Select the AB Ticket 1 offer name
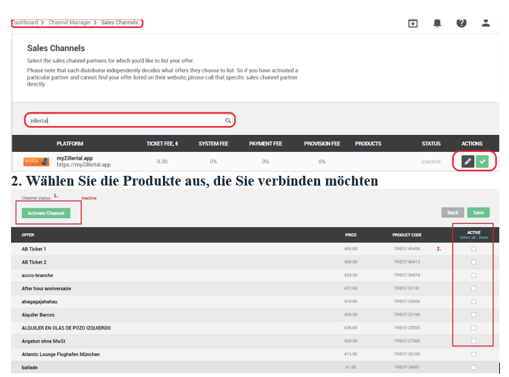 coord(34,249)
